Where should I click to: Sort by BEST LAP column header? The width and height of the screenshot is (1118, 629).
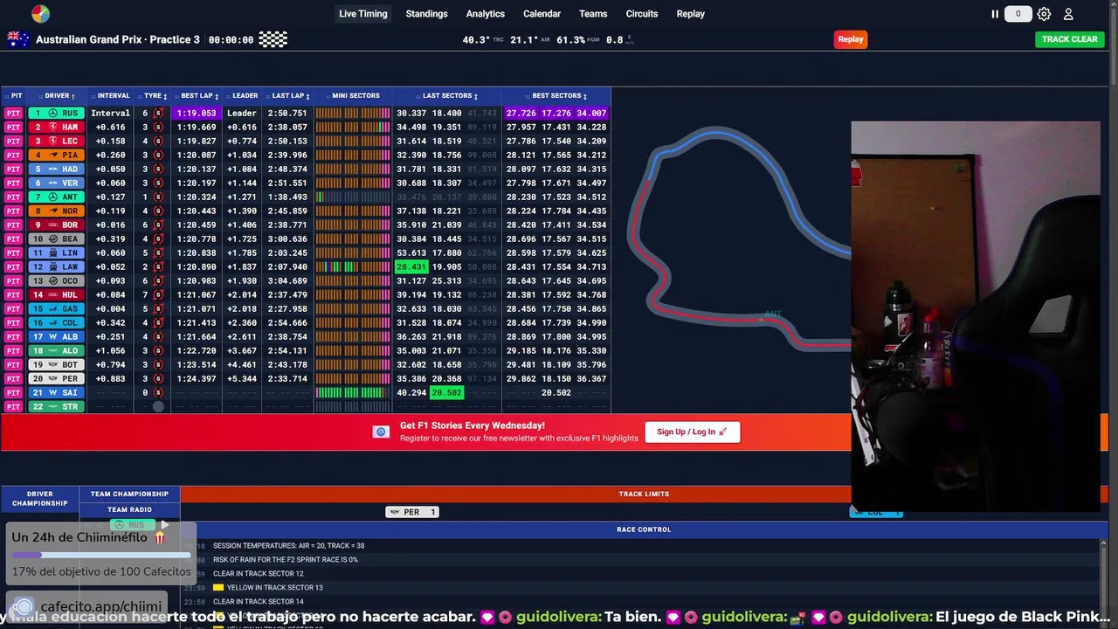pyautogui.click(x=198, y=96)
